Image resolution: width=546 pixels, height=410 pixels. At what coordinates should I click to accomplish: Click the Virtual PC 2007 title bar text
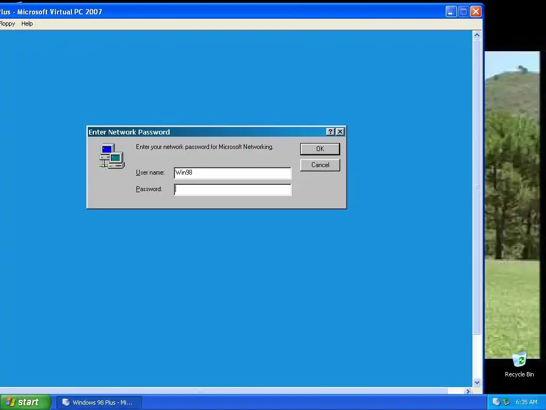(51, 12)
